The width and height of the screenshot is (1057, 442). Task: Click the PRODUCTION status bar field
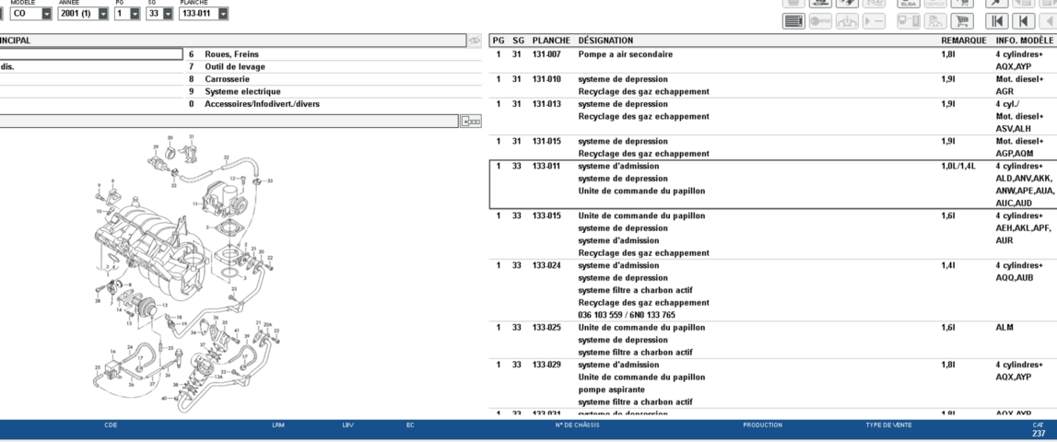tap(762, 425)
